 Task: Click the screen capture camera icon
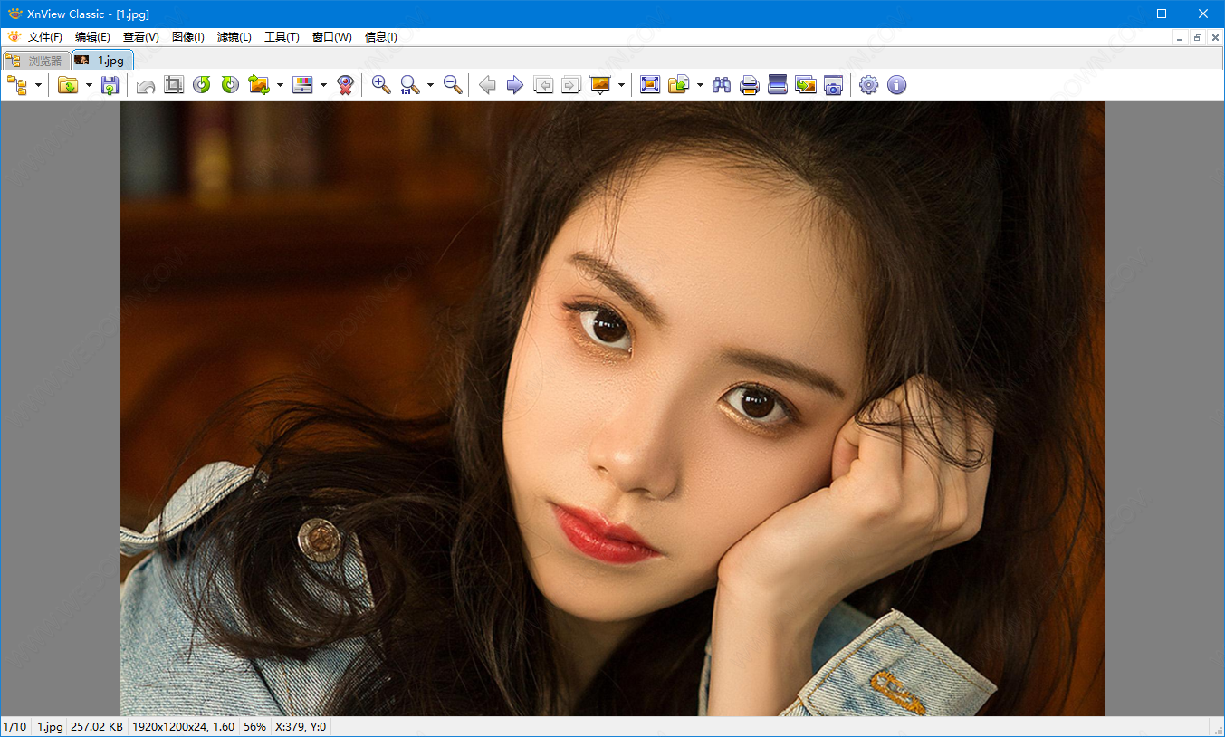click(834, 85)
